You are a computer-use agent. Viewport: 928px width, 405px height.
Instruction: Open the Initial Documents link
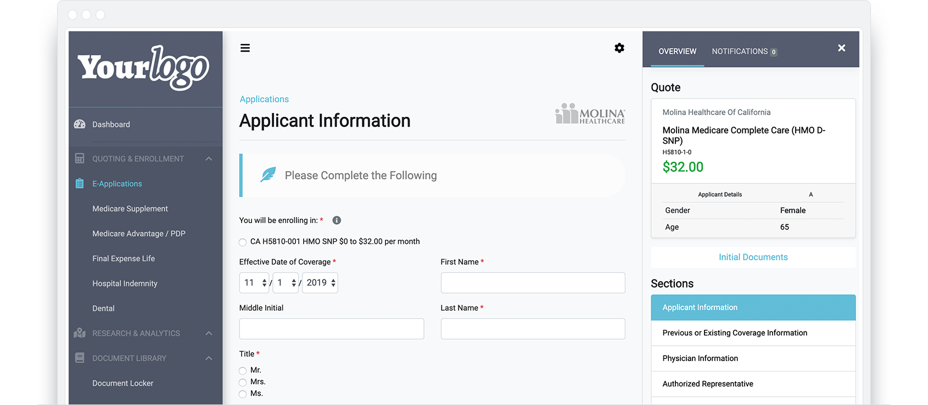753,257
